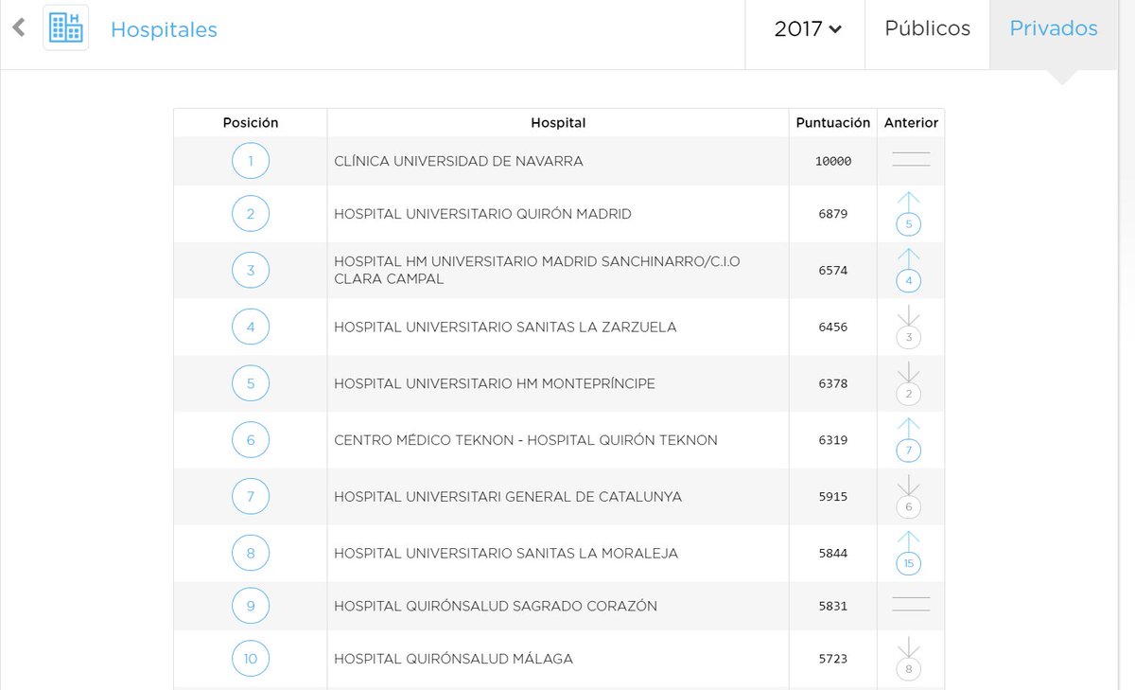This screenshot has width=1135, height=690.
Task: Switch to the Privados tab
Action: tap(1053, 28)
